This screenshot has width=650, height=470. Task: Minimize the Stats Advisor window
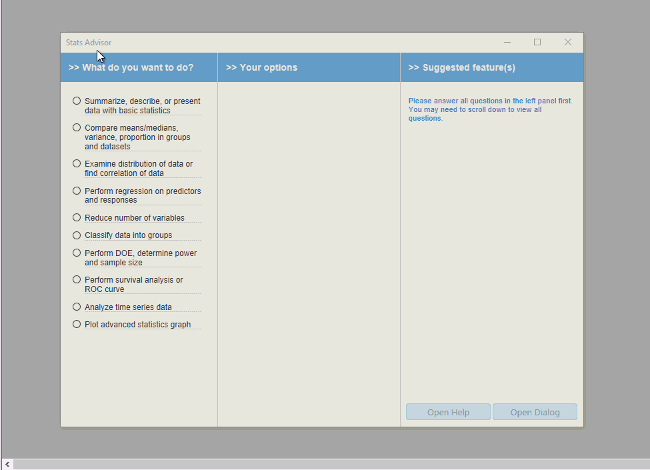pos(507,43)
